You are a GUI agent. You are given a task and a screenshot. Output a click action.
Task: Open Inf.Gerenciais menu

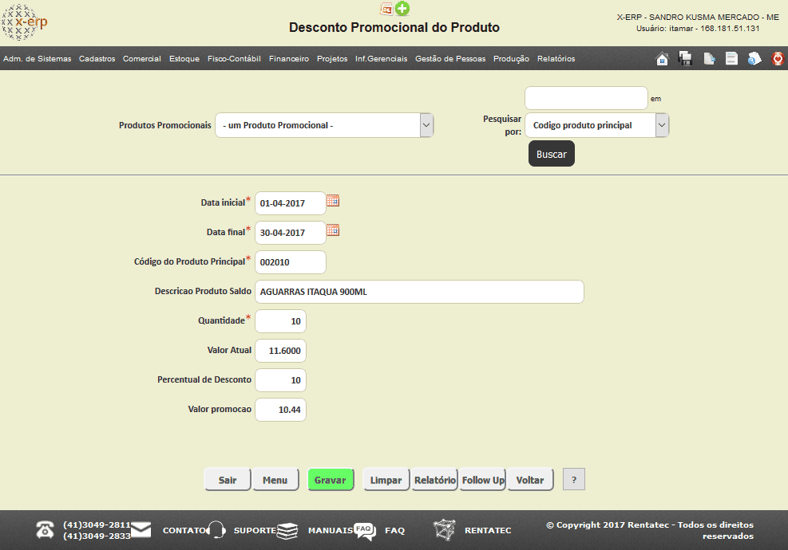(382, 59)
